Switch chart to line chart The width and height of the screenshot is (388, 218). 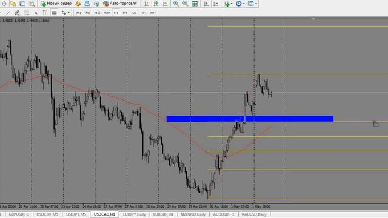point(166,4)
